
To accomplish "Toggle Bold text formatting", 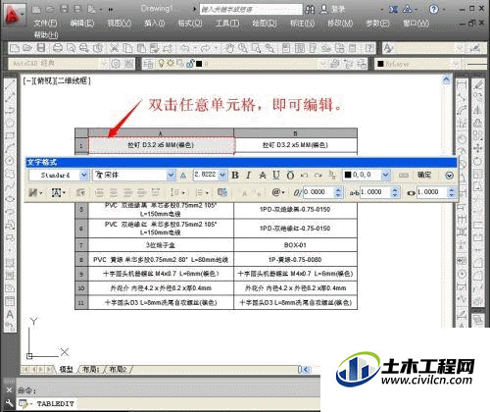I will (235, 176).
